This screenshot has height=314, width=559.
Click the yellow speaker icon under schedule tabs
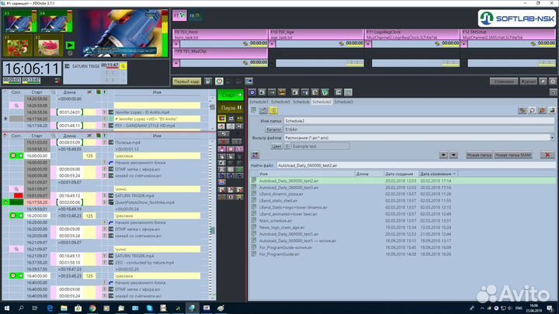[x=274, y=111]
